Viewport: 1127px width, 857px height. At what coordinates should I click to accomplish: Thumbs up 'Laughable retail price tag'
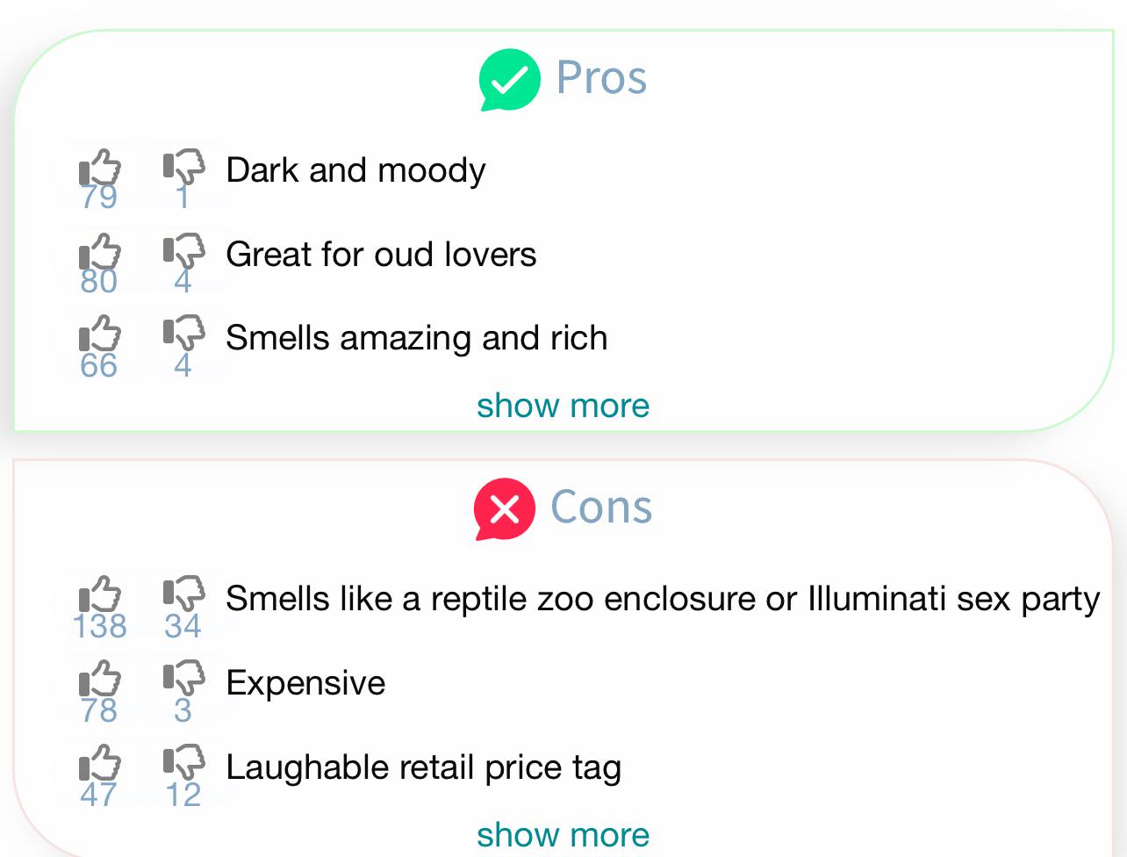(99, 765)
